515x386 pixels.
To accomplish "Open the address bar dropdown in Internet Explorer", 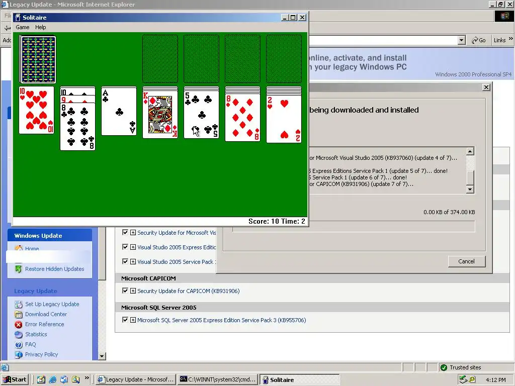I will point(462,40).
